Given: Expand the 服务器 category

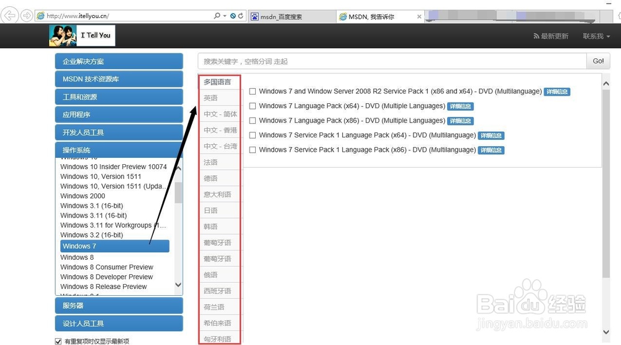Looking at the screenshot, I should 119,306.
